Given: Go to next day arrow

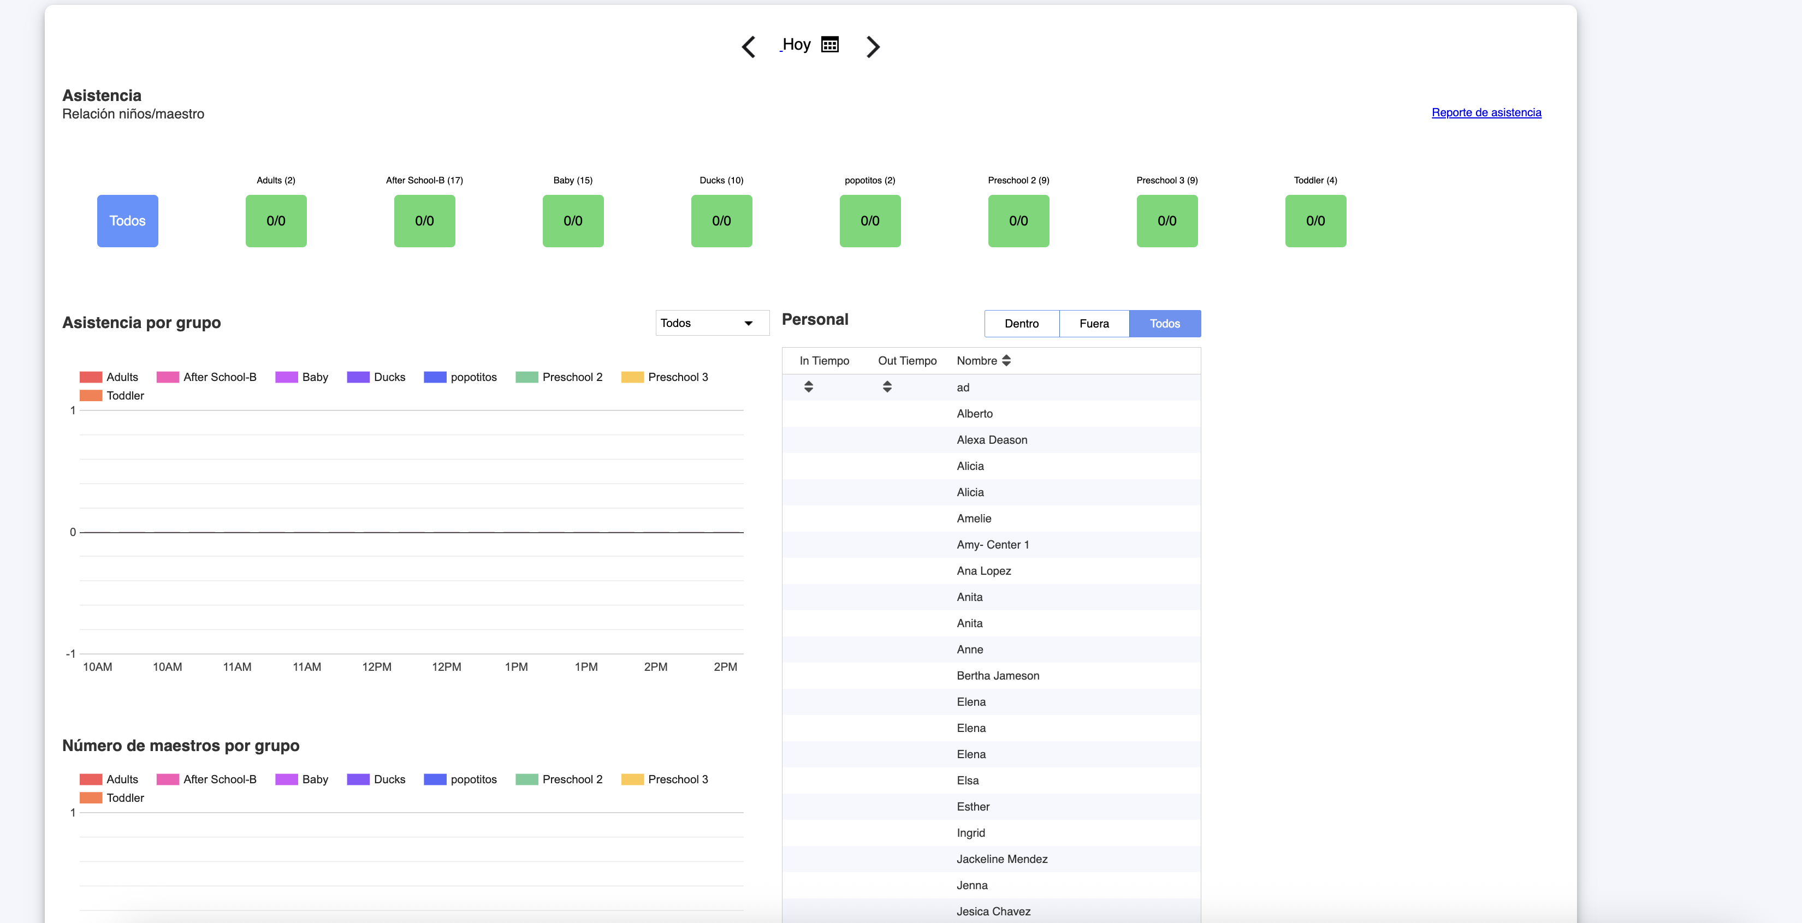Looking at the screenshot, I should [872, 47].
